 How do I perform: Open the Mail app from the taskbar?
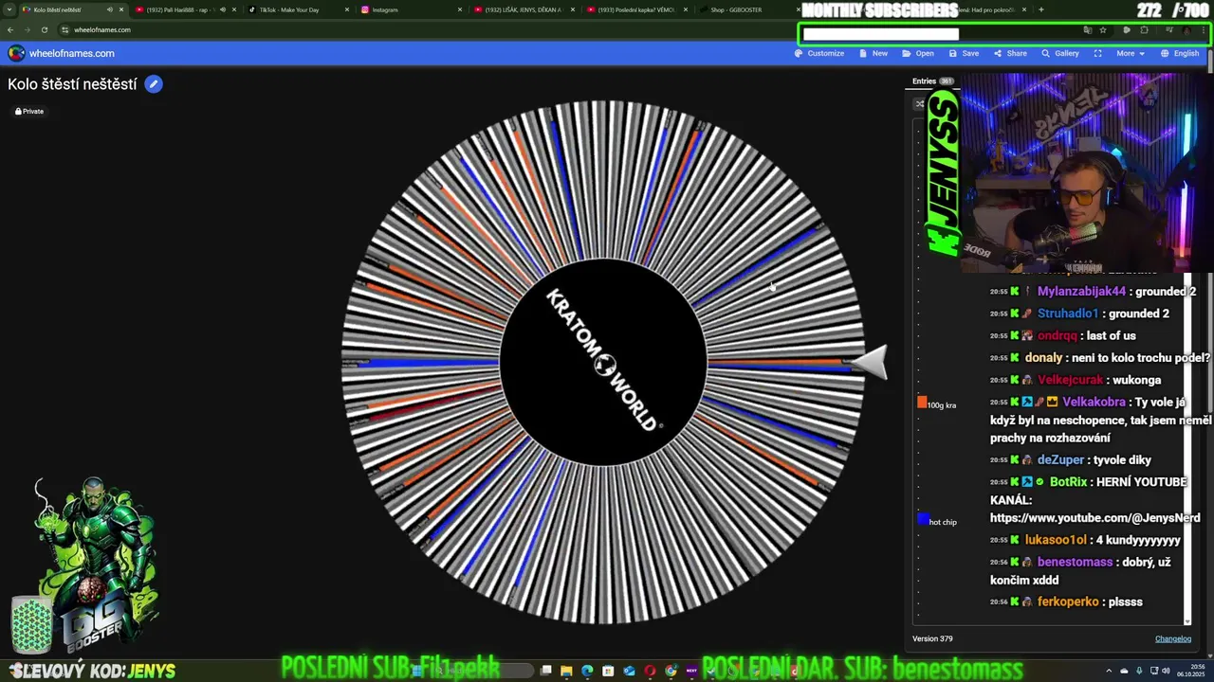tap(629, 671)
